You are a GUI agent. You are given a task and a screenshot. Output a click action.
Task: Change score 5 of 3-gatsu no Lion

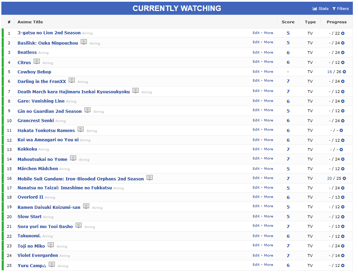point(288,33)
